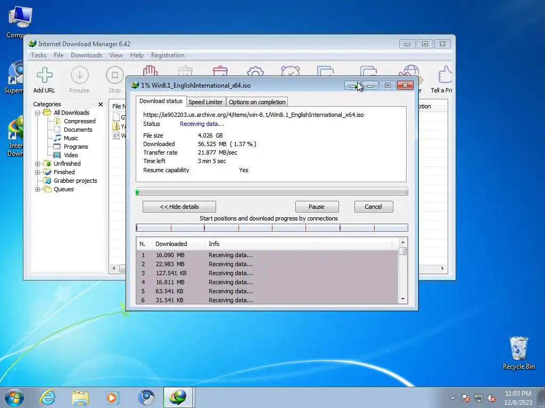Select connection row with 63.541 KB

pyautogui.click(x=267, y=291)
